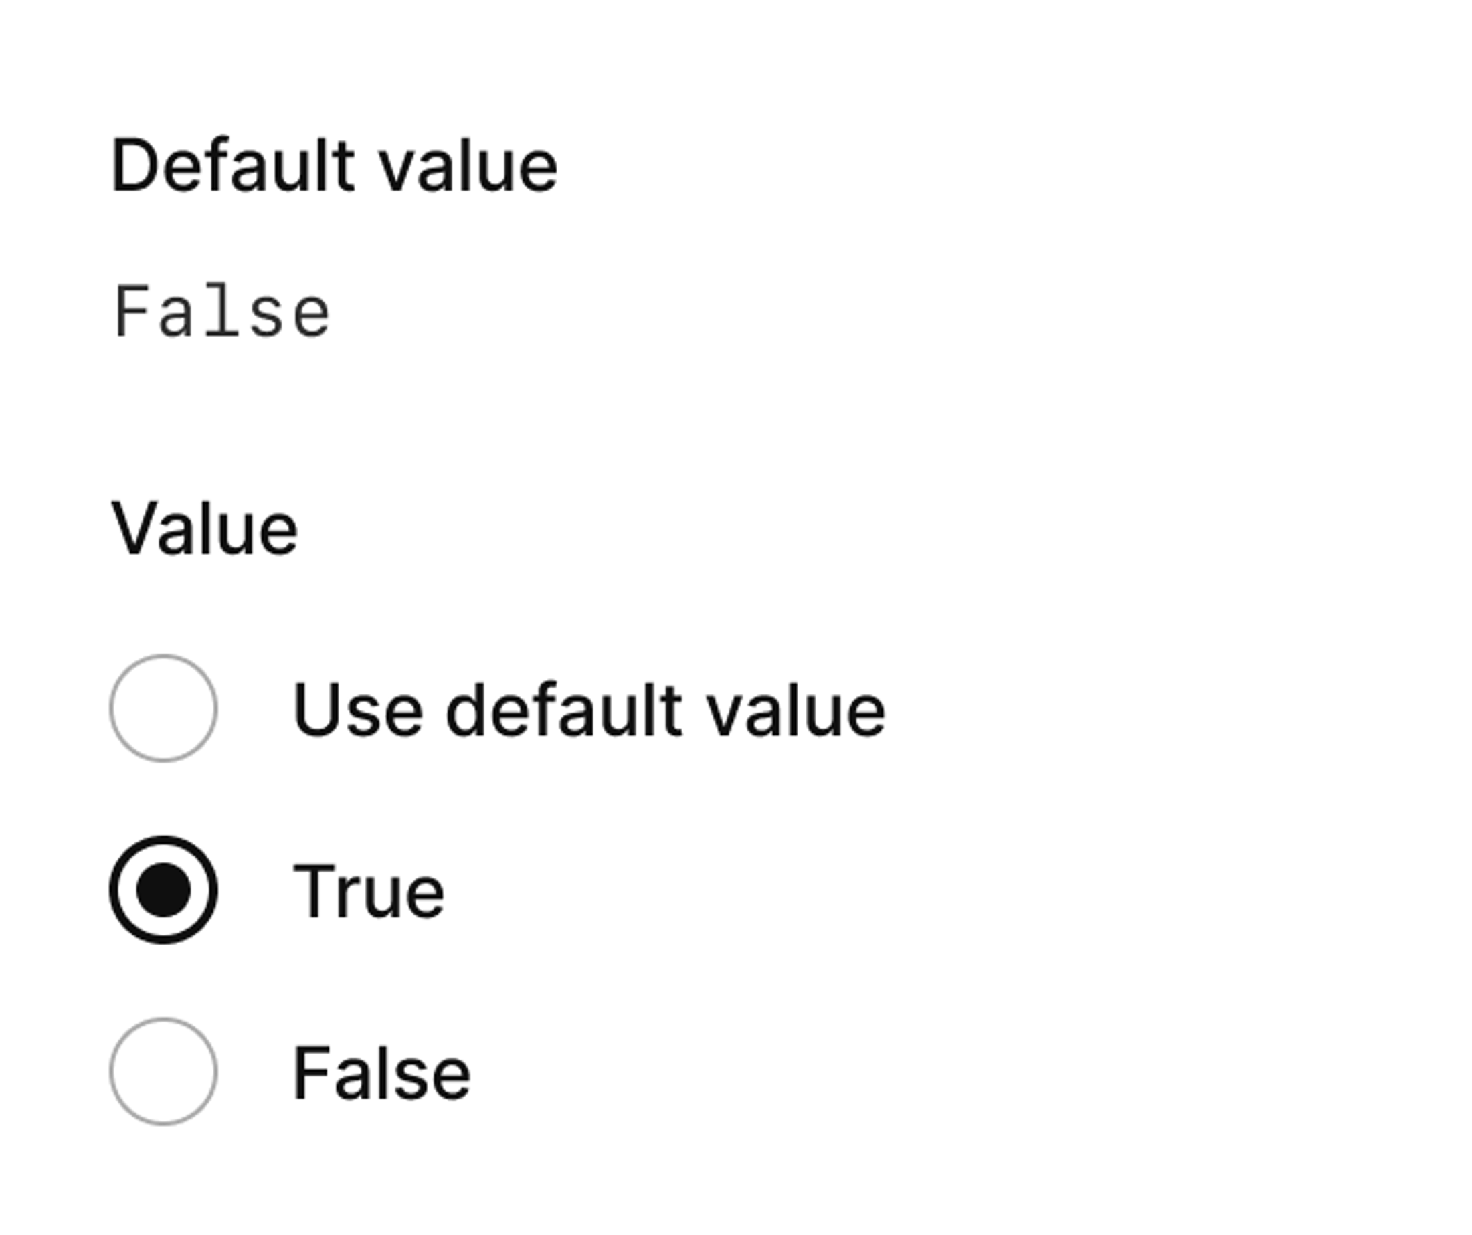Screen dimensions: 1472x1235
Task: Click the "Value" section heading
Action: point(205,530)
